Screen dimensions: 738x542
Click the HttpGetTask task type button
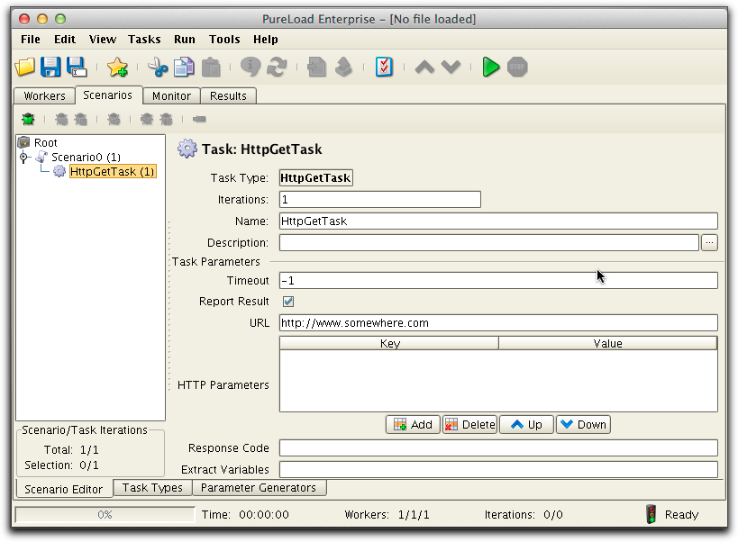(315, 177)
